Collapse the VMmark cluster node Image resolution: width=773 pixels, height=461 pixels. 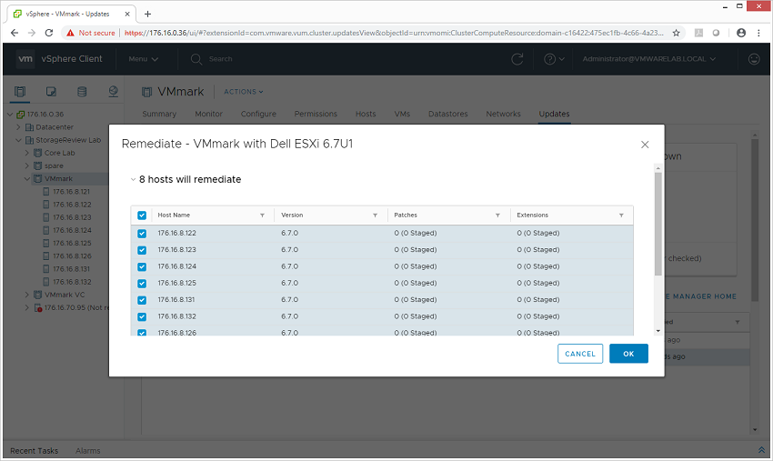[27, 178]
